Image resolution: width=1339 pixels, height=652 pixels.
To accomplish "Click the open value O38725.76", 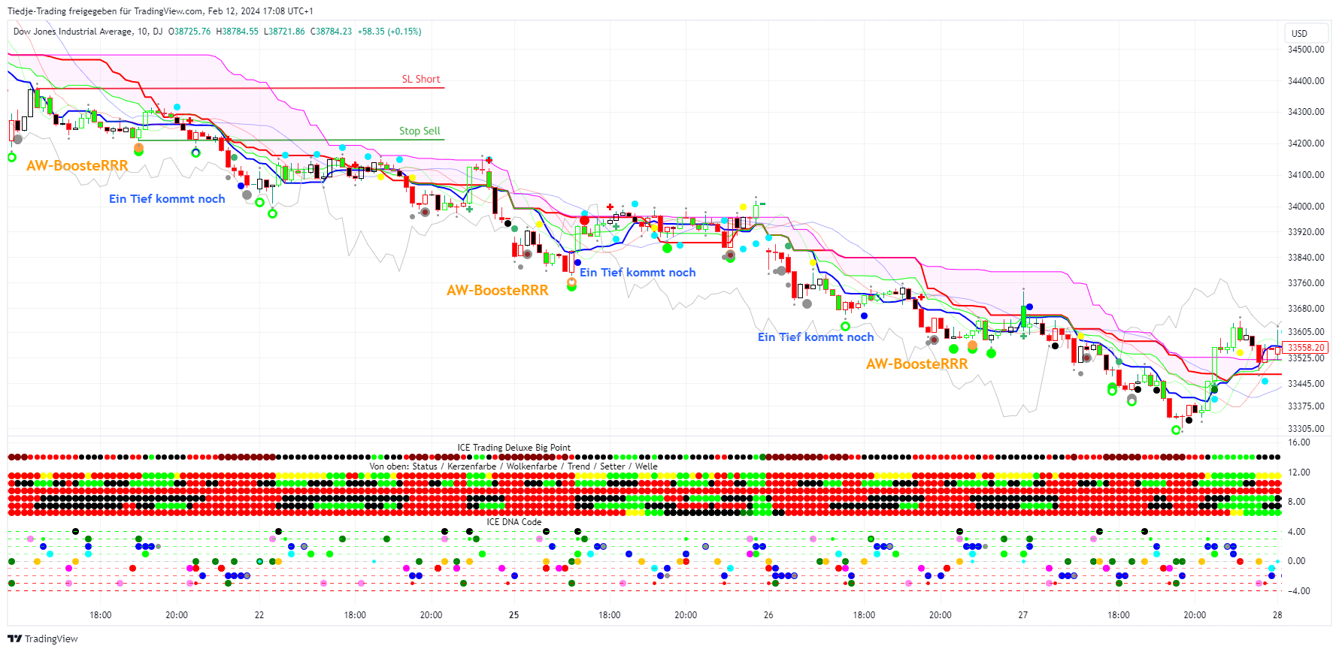I will pyautogui.click(x=189, y=32).
